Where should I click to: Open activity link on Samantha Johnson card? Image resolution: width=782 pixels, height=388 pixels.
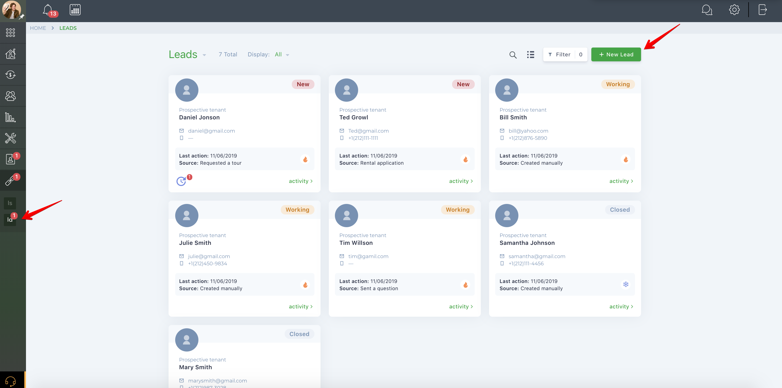(621, 306)
